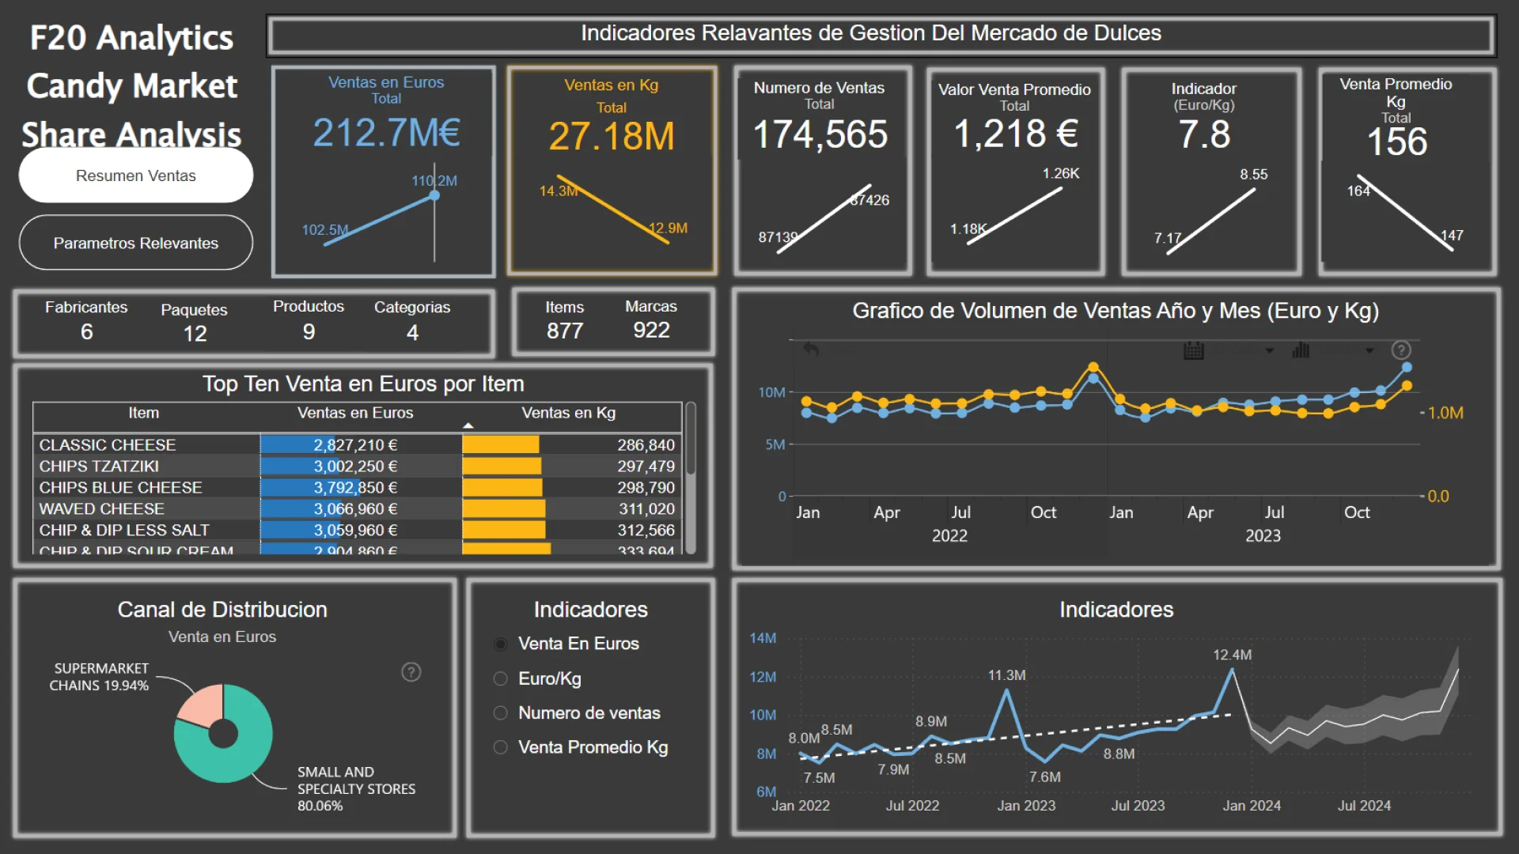Click the Items count 877

[x=565, y=331]
